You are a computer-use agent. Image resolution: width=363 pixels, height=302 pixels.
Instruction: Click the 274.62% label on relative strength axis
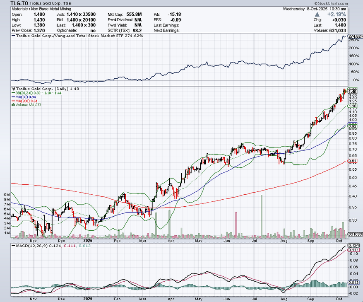tap(355, 36)
